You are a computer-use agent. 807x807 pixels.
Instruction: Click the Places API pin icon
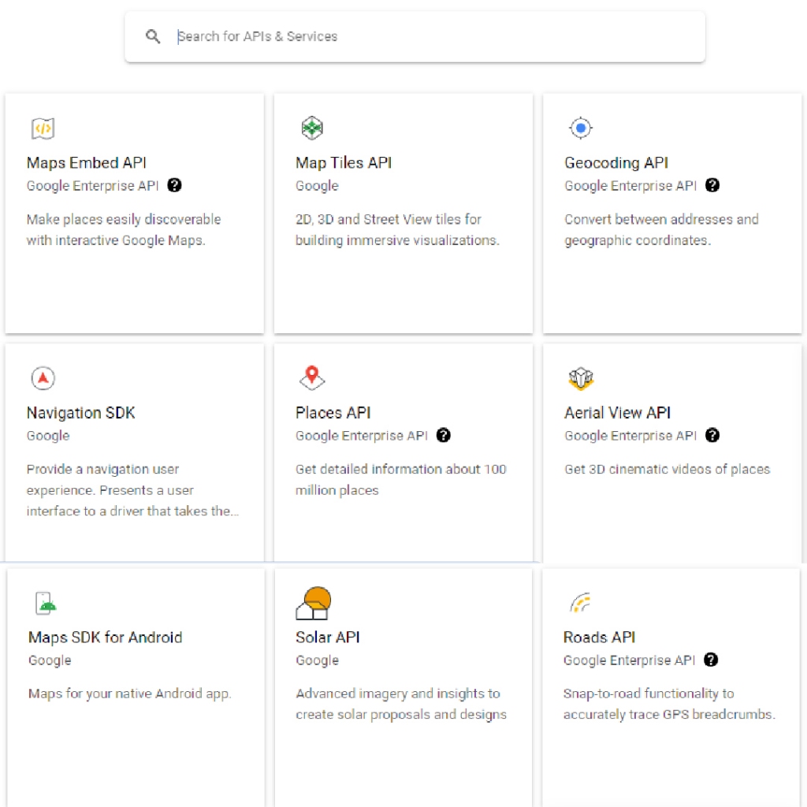click(312, 377)
